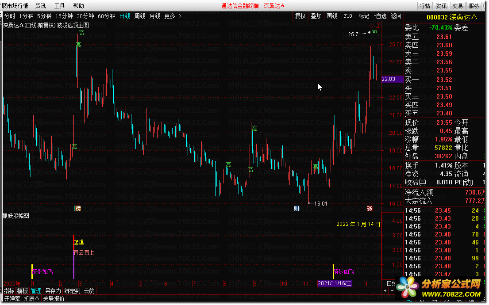The height and width of the screenshot is (305, 489).
Task: Click the 现价 23.55 value
Action: [444, 122]
